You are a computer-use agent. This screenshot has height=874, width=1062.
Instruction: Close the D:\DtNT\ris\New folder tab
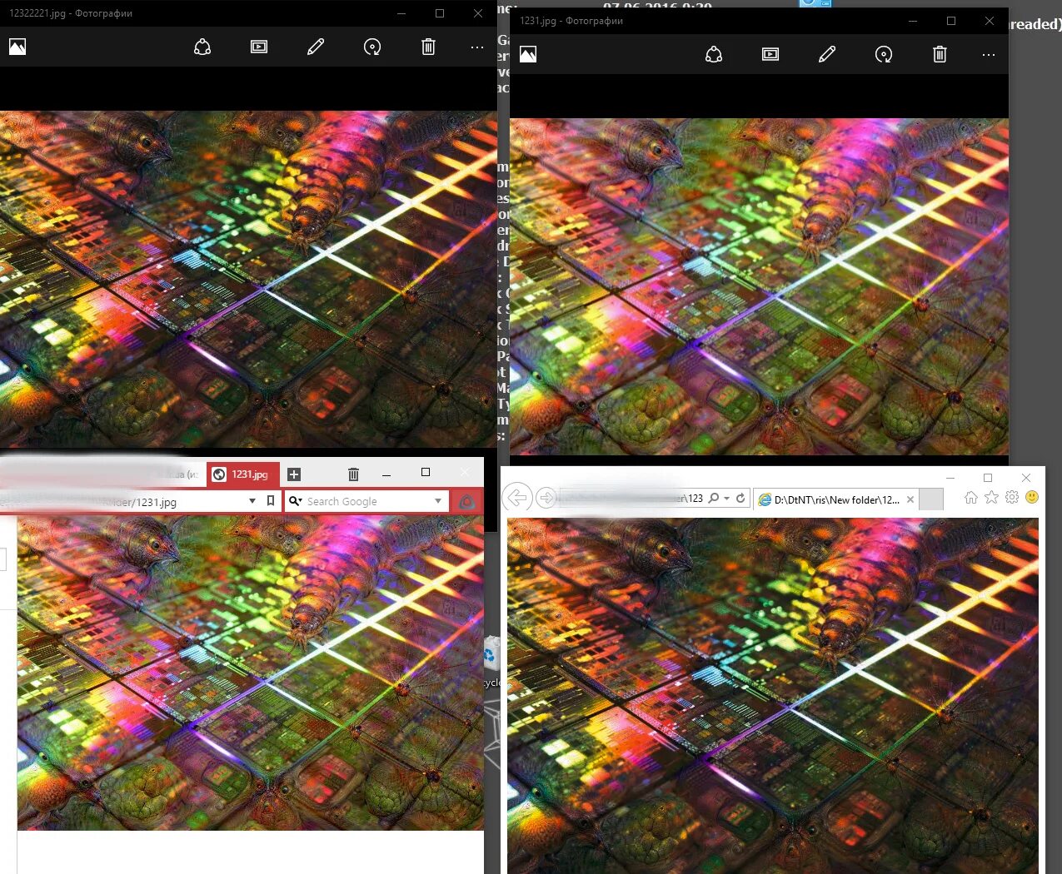point(910,499)
